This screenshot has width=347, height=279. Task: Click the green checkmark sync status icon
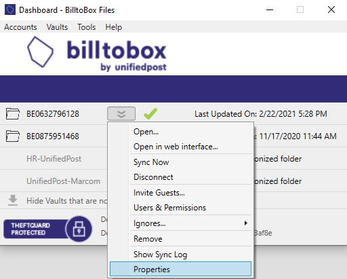(150, 113)
